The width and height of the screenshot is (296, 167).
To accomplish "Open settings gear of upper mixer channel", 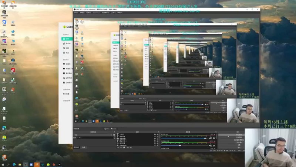I will click(214, 138).
